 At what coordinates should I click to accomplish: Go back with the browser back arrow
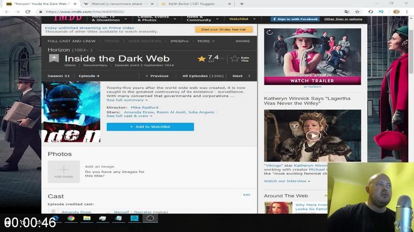pos(7,12)
